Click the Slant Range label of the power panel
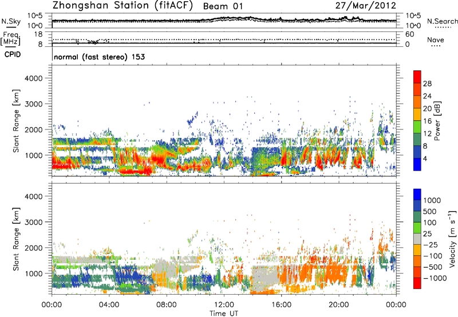The image size is (458, 317). [16, 121]
